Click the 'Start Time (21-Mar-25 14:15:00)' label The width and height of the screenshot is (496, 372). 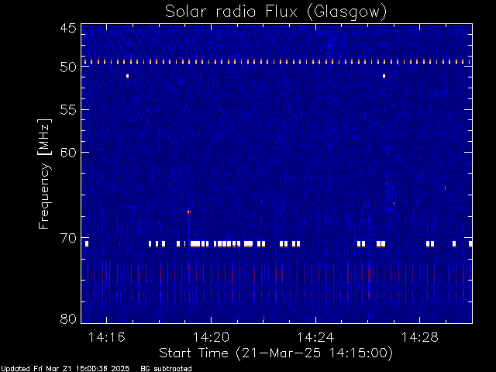276,353
